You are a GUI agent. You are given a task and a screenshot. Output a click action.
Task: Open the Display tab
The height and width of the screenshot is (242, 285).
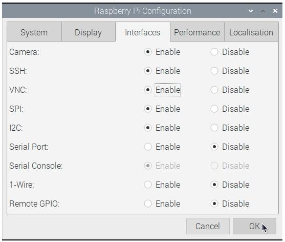pos(89,32)
